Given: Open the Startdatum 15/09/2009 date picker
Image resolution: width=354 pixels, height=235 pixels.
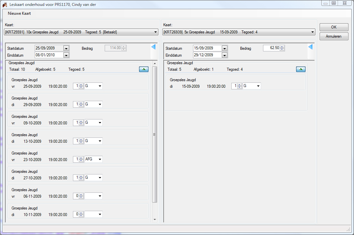Looking at the screenshot, I should [x=224, y=48].
